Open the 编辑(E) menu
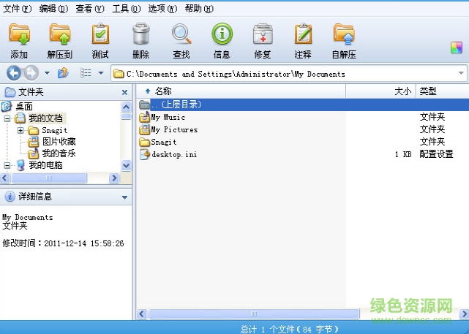This screenshot has height=334, width=469. click(x=54, y=9)
